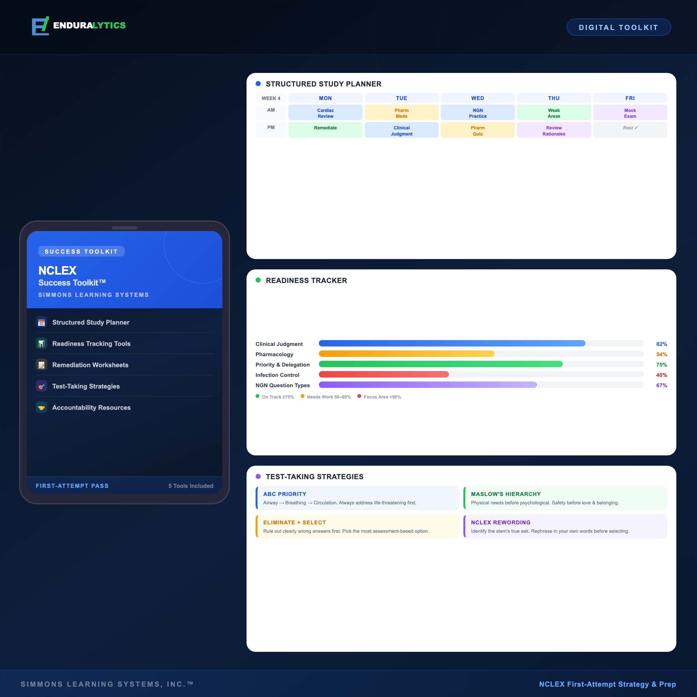The image size is (697, 697).
Task: Click the Readiness Tracker heading
Action: tap(306, 280)
